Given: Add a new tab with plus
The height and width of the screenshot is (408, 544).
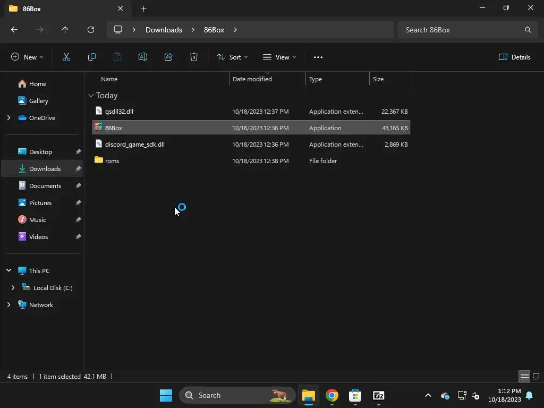Looking at the screenshot, I should pyautogui.click(x=143, y=8).
